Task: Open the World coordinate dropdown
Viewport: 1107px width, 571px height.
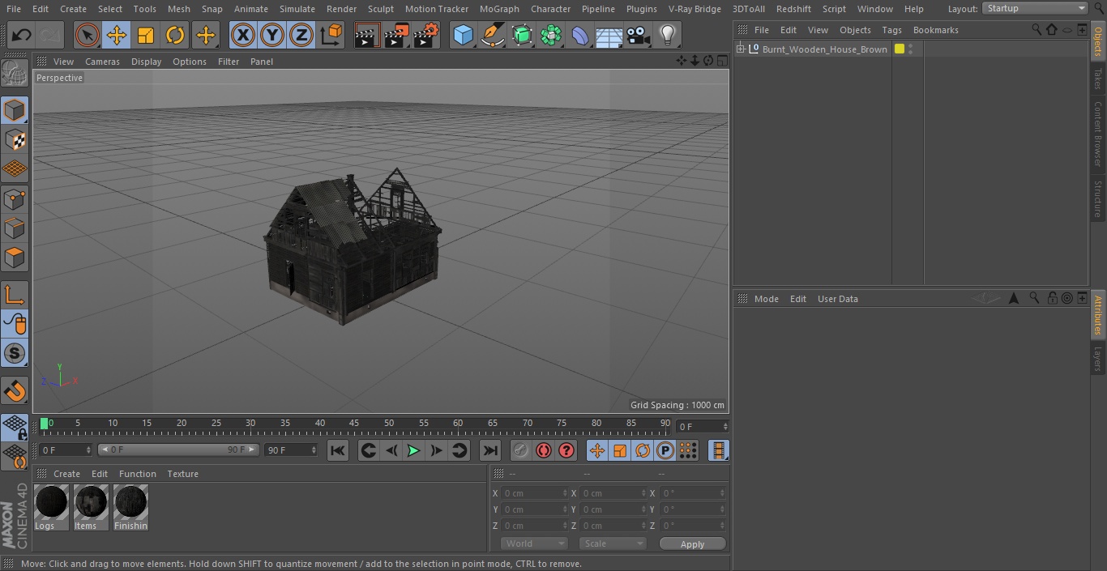Action: point(534,543)
